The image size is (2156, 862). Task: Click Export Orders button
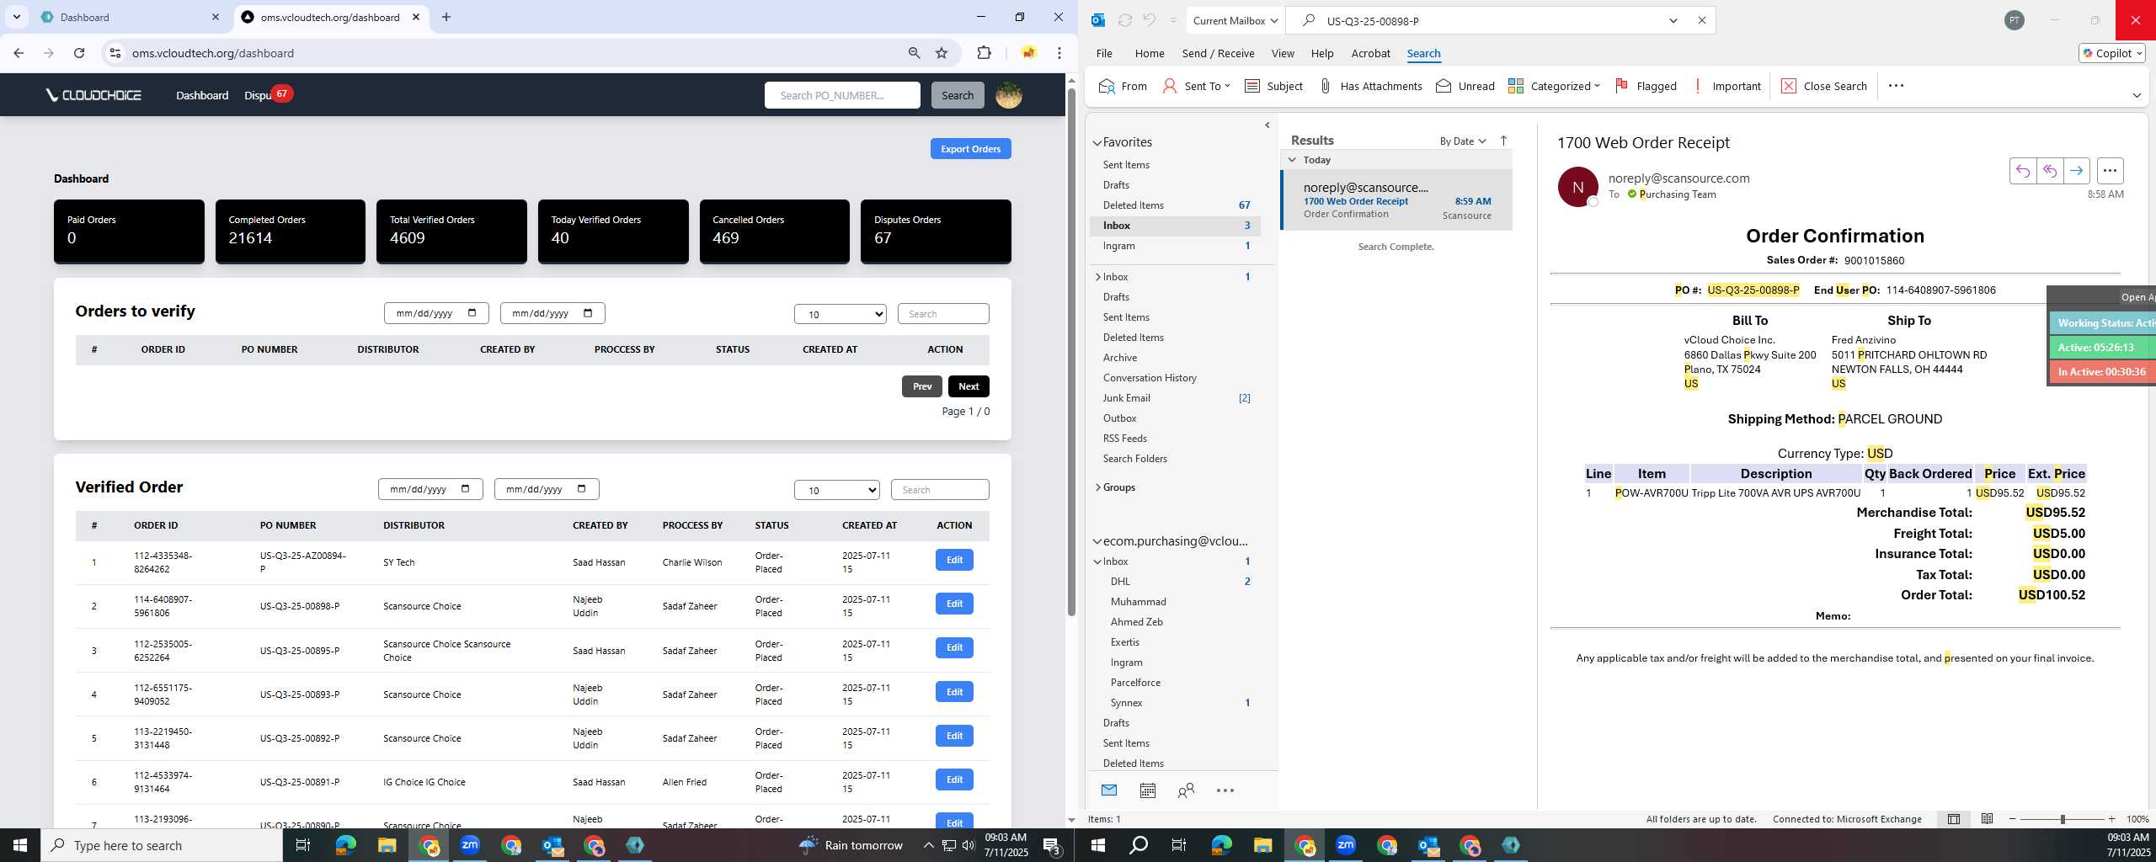coord(970,149)
